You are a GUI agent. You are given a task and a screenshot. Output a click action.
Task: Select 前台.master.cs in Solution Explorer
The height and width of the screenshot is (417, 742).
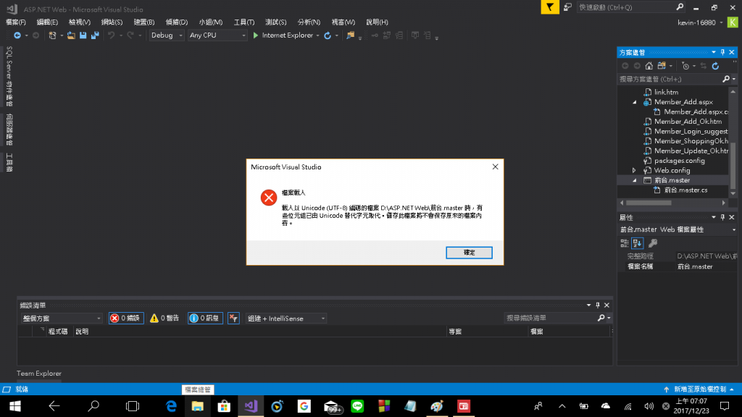[685, 190]
